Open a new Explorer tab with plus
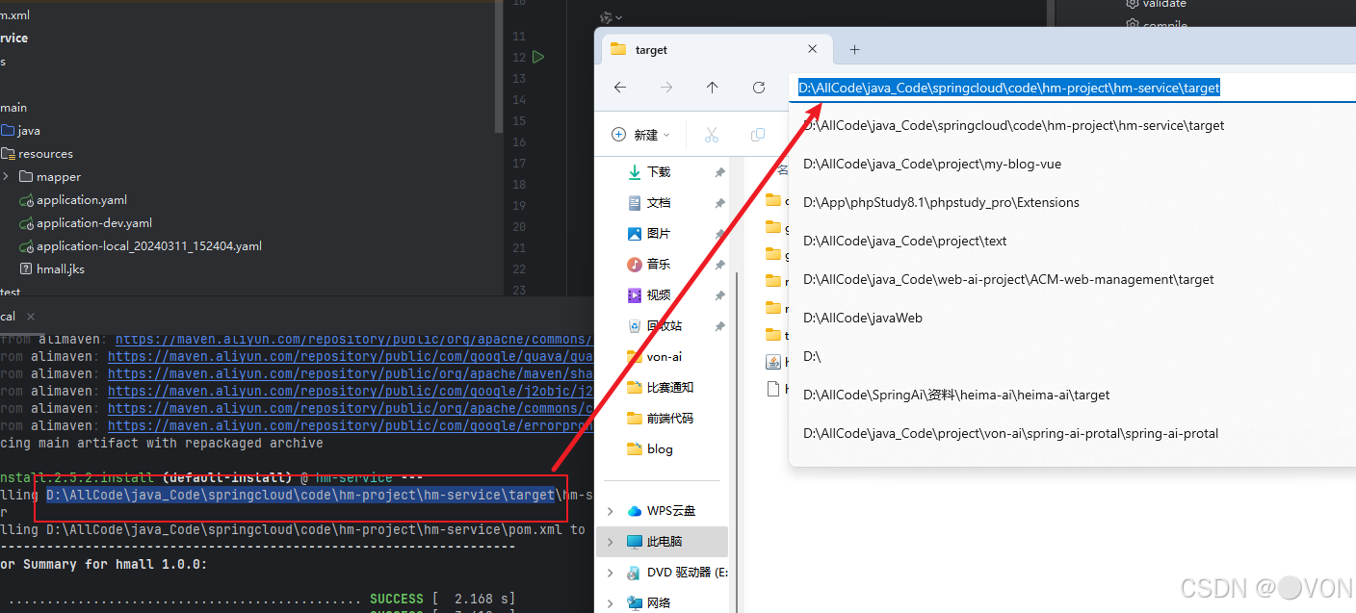 tap(854, 50)
